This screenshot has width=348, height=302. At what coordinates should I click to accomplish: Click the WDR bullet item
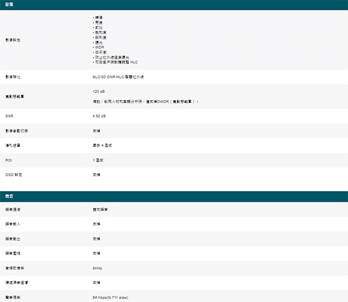[99, 47]
